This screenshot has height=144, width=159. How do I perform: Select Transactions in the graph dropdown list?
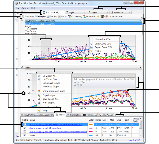(x=83, y=29)
